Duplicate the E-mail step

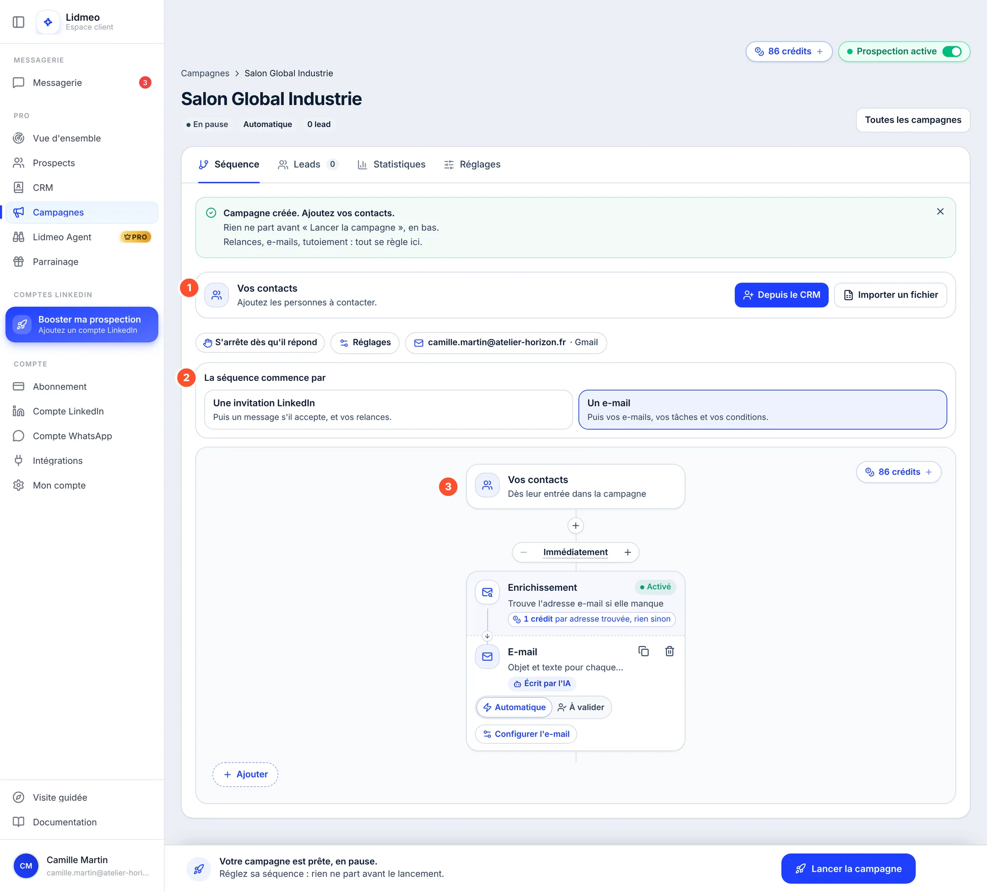(x=644, y=651)
